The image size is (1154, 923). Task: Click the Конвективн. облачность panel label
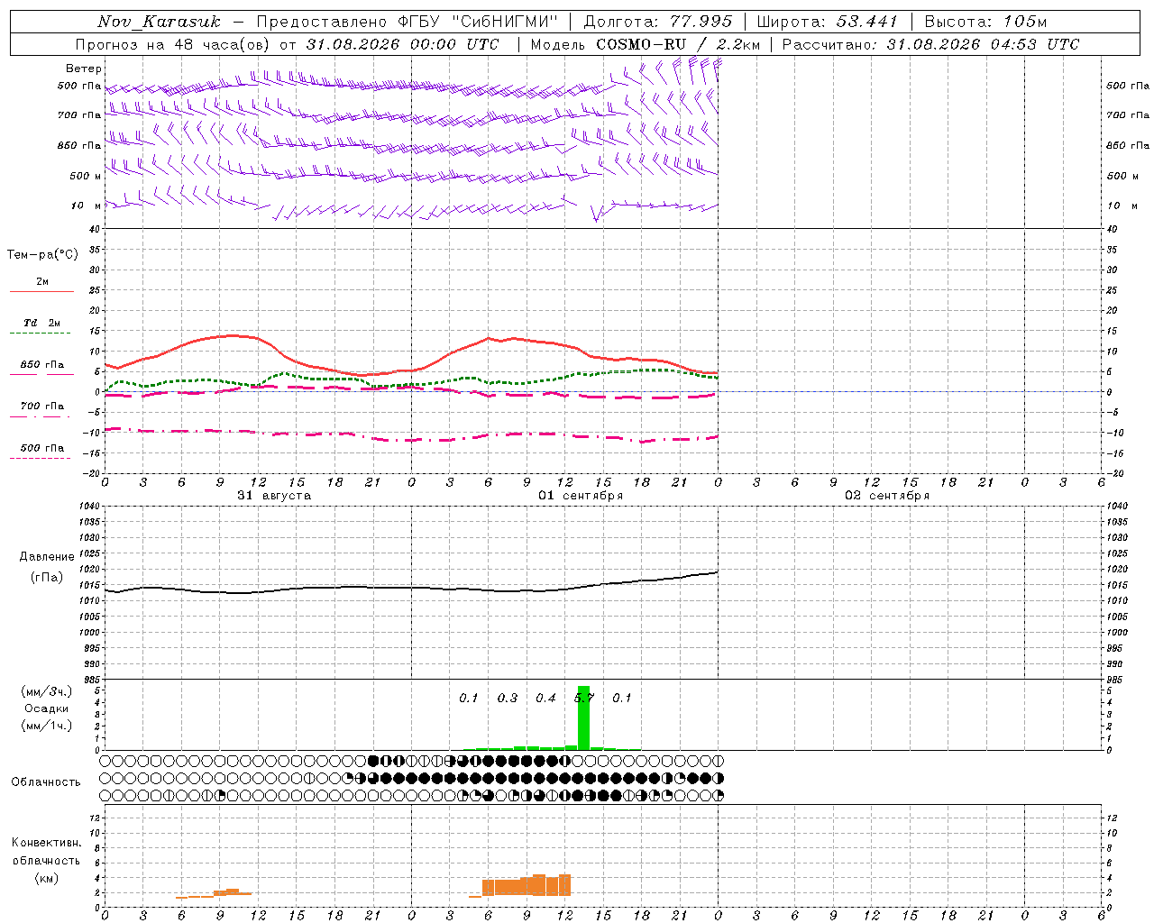click(x=47, y=860)
